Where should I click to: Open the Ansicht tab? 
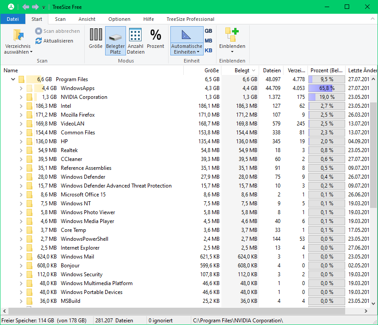[x=87, y=19]
